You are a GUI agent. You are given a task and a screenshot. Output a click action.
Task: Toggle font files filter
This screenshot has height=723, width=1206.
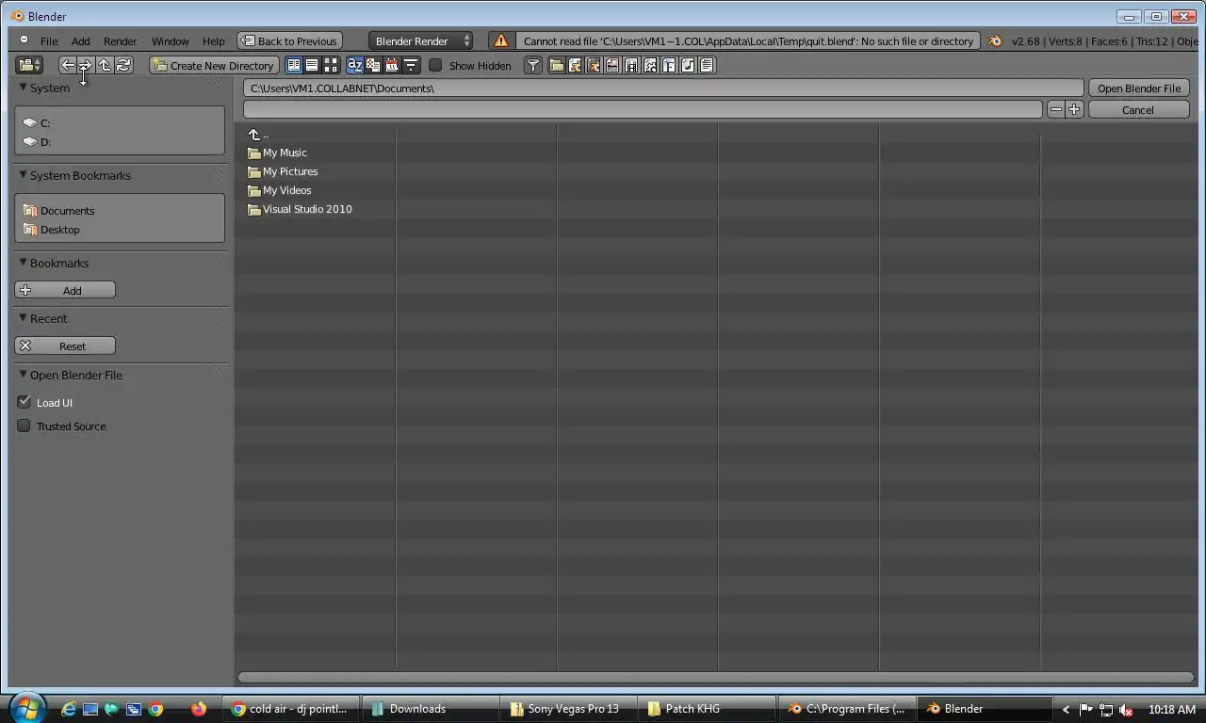point(669,65)
